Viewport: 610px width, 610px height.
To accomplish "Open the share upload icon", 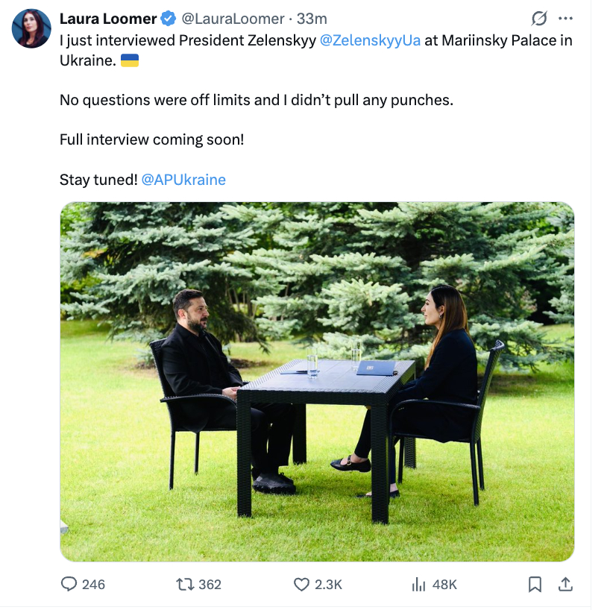I will tap(565, 584).
